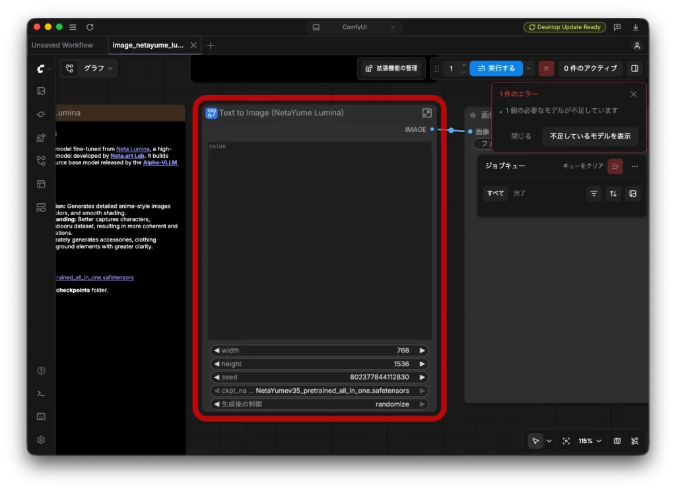
Task: Decrease the height value arrow
Action: coord(217,364)
